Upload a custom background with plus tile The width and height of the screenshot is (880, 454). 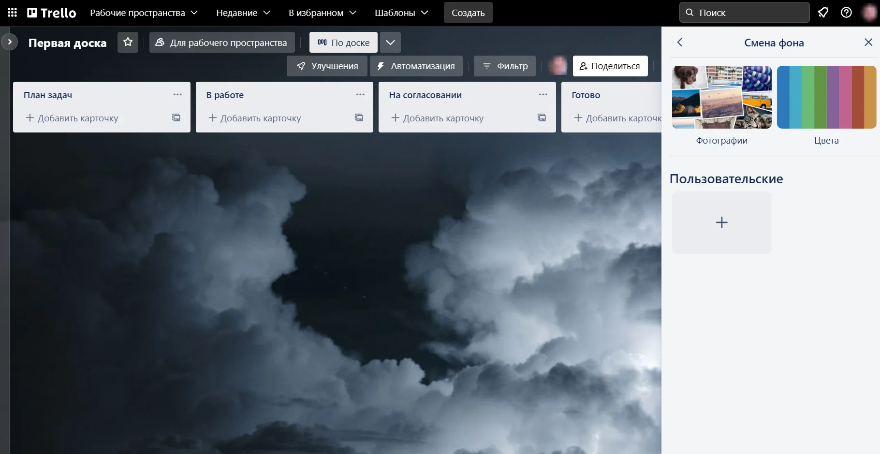point(722,222)
